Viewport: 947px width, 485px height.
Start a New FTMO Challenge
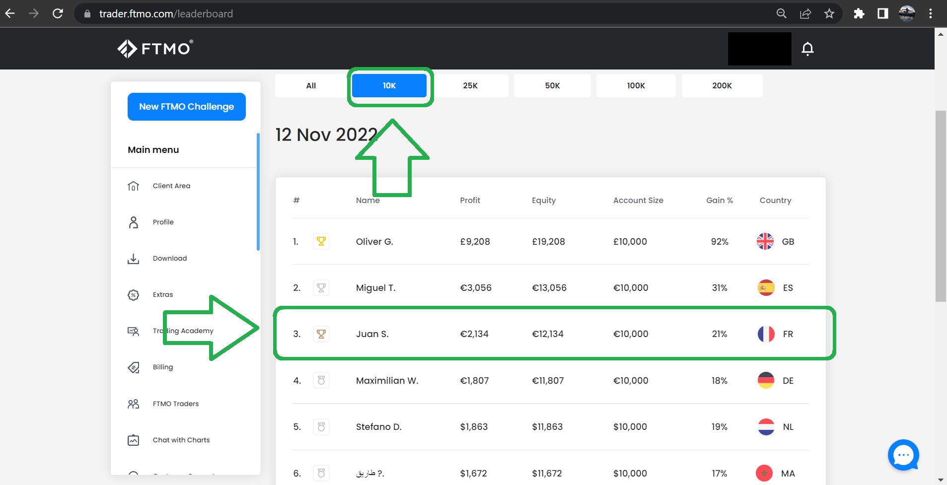click(x=186, y=107)
